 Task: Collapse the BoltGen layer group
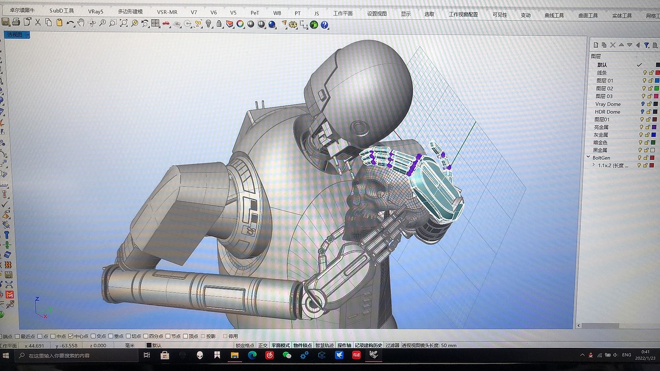point(588,158)
